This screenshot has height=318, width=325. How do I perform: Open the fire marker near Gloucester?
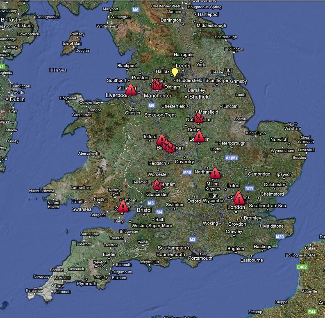click(157, 185)
